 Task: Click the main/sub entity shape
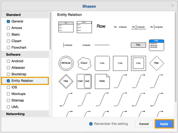tap(84, 81)
